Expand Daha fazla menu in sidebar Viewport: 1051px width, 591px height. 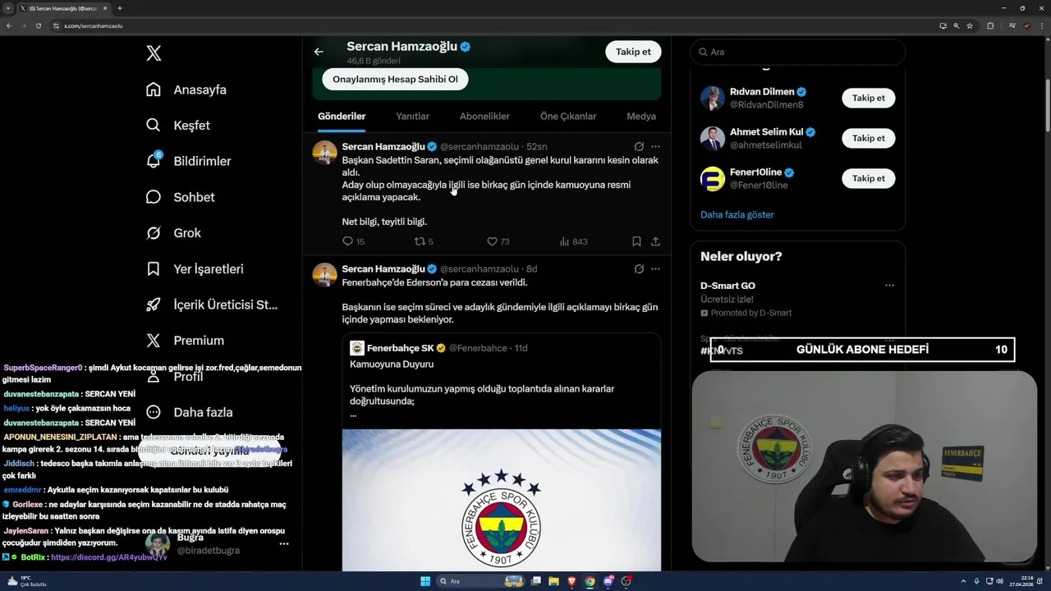(x=190, y=412)
